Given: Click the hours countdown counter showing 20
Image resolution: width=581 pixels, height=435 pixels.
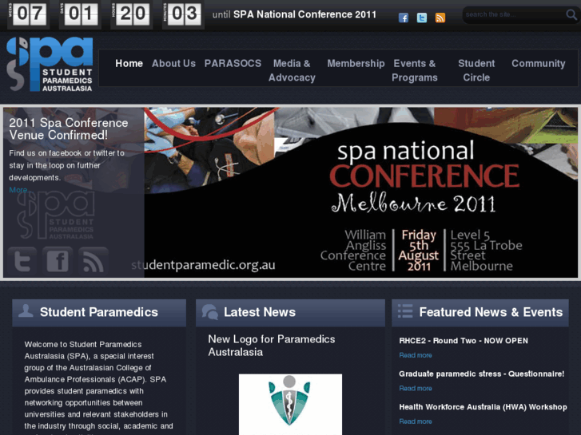Looking at the screenshot, I should click(133, 14).
